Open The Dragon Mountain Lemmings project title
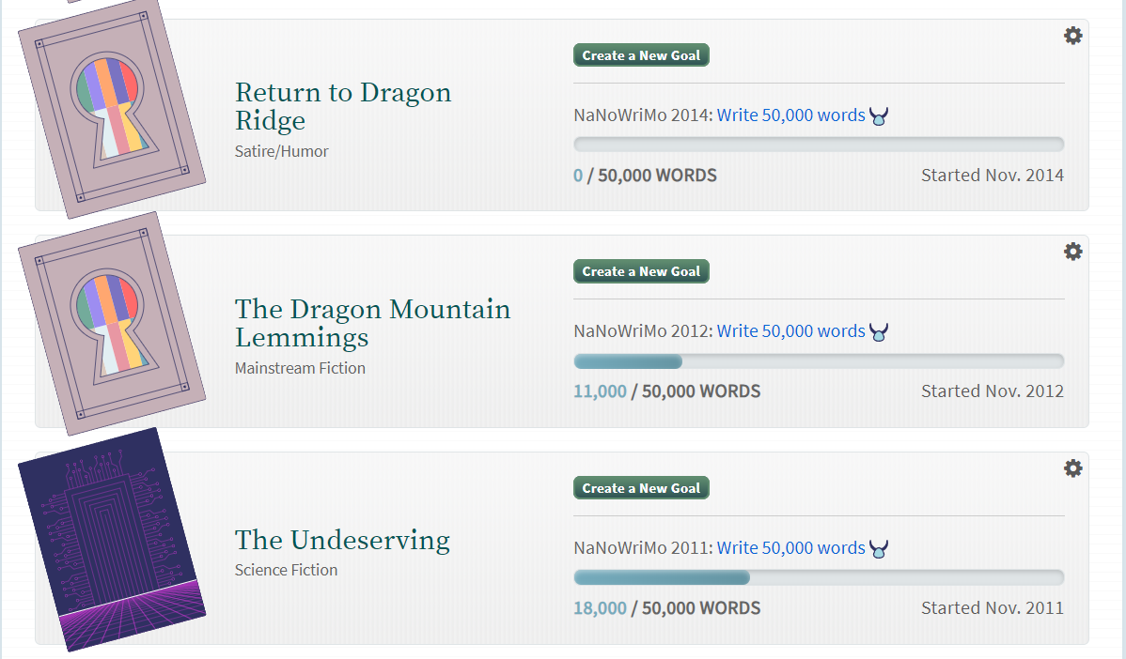1126x659 pixels. (372, 323)
